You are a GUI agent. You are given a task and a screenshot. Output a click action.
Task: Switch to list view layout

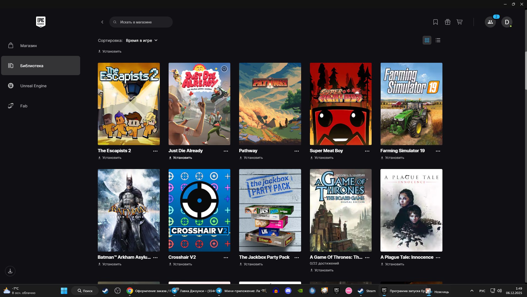pyautogui.click(x=438, y=40)
